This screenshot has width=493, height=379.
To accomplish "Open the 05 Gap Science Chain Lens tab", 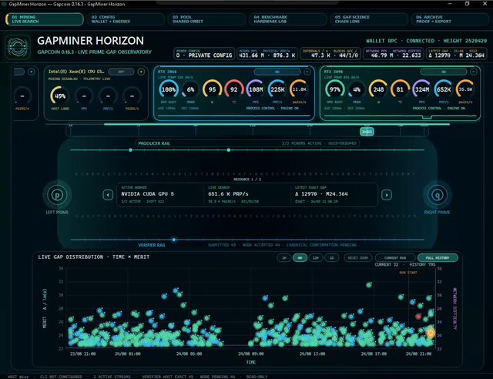I will [x=368, y=19].
